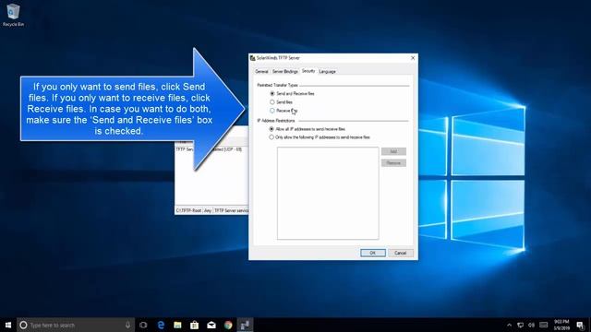
Task: Click the touch keyboard tray icon
Action: pos(544,325)
